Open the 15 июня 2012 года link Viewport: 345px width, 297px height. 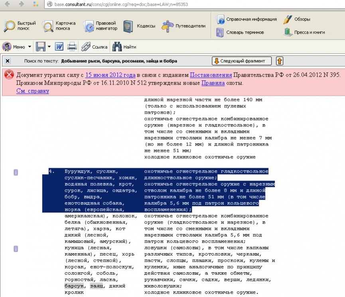pyautogui.click(x=110, y=75)
